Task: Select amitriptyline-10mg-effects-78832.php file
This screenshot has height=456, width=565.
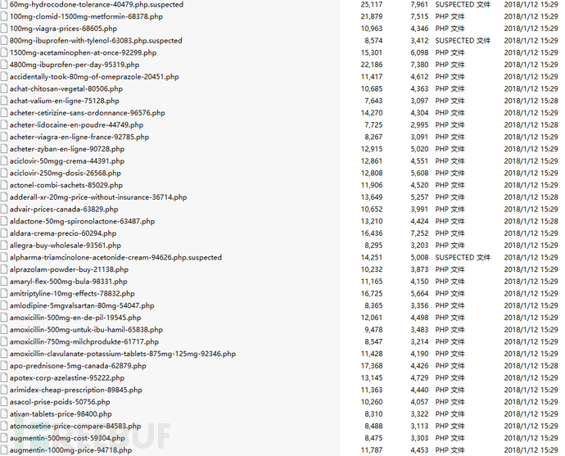Action: pyautogui.click(x=72, y=294)
